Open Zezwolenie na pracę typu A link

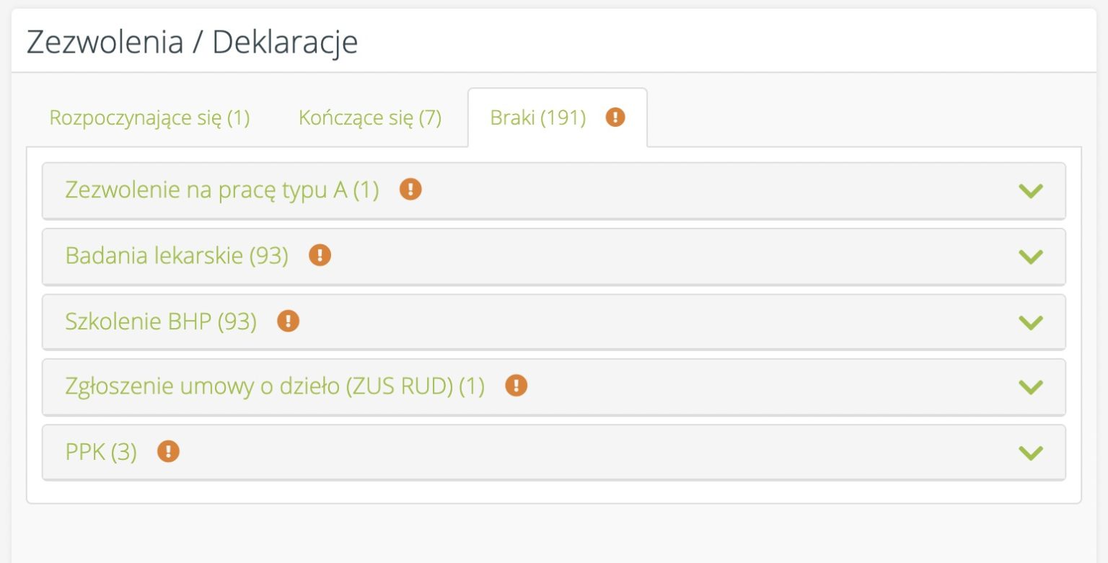(221, 190)
